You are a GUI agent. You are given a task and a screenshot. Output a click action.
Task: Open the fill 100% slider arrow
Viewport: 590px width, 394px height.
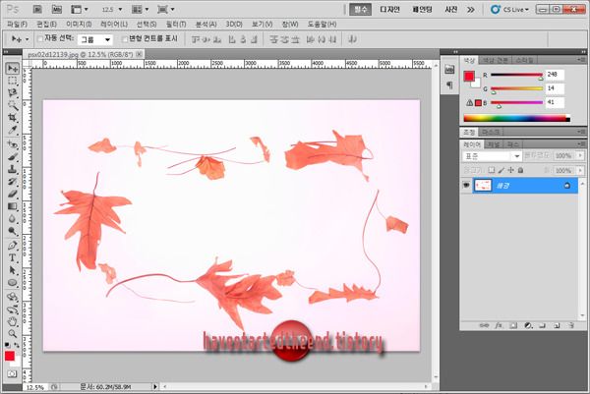(580, 170)
